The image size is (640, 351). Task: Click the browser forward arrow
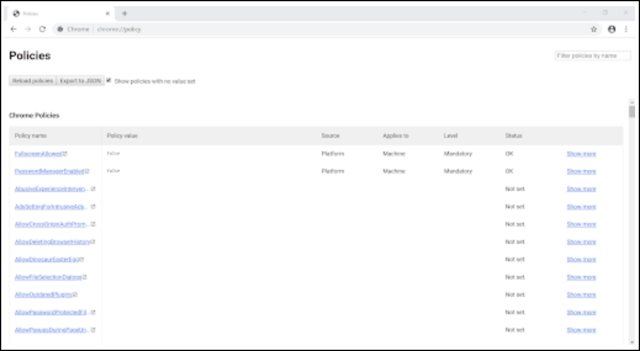point(28,29)
